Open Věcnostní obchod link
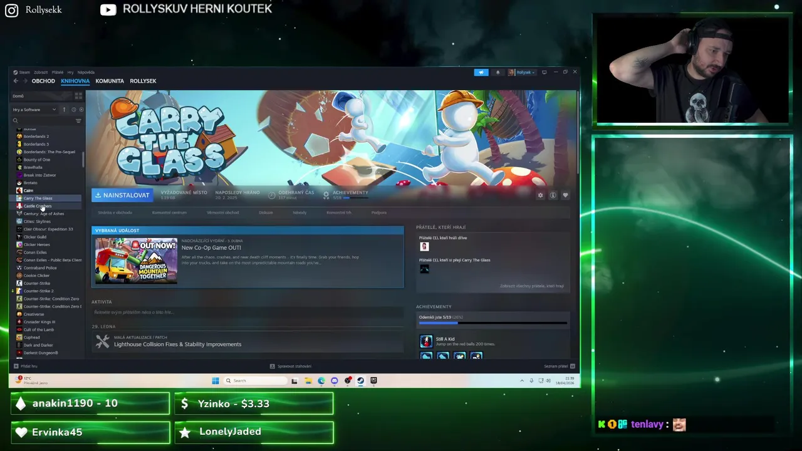The width and height of the screenshot is (802, 451). (x=222, y=212)
